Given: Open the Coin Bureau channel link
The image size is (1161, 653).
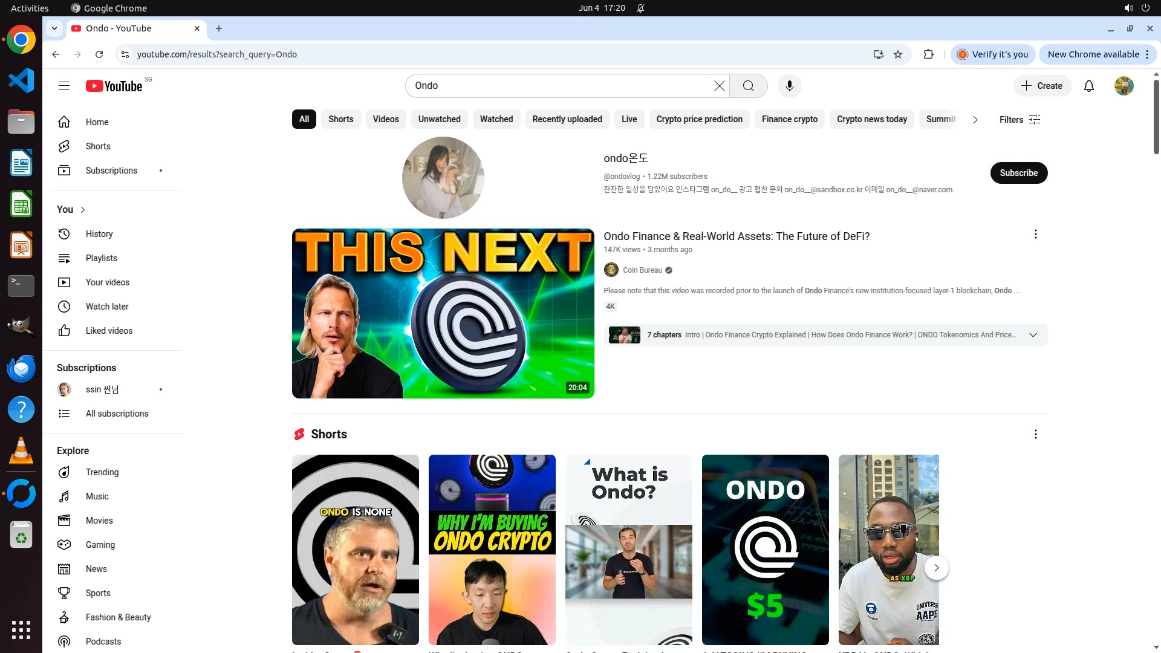Looking at the screenshot, I should click(x=642, y=270).
